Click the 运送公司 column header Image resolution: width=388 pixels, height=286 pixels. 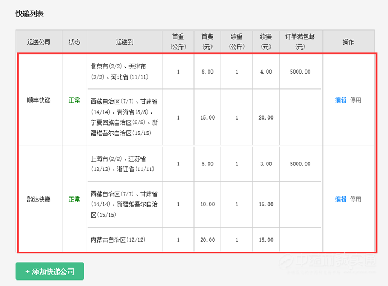point(39,42)
